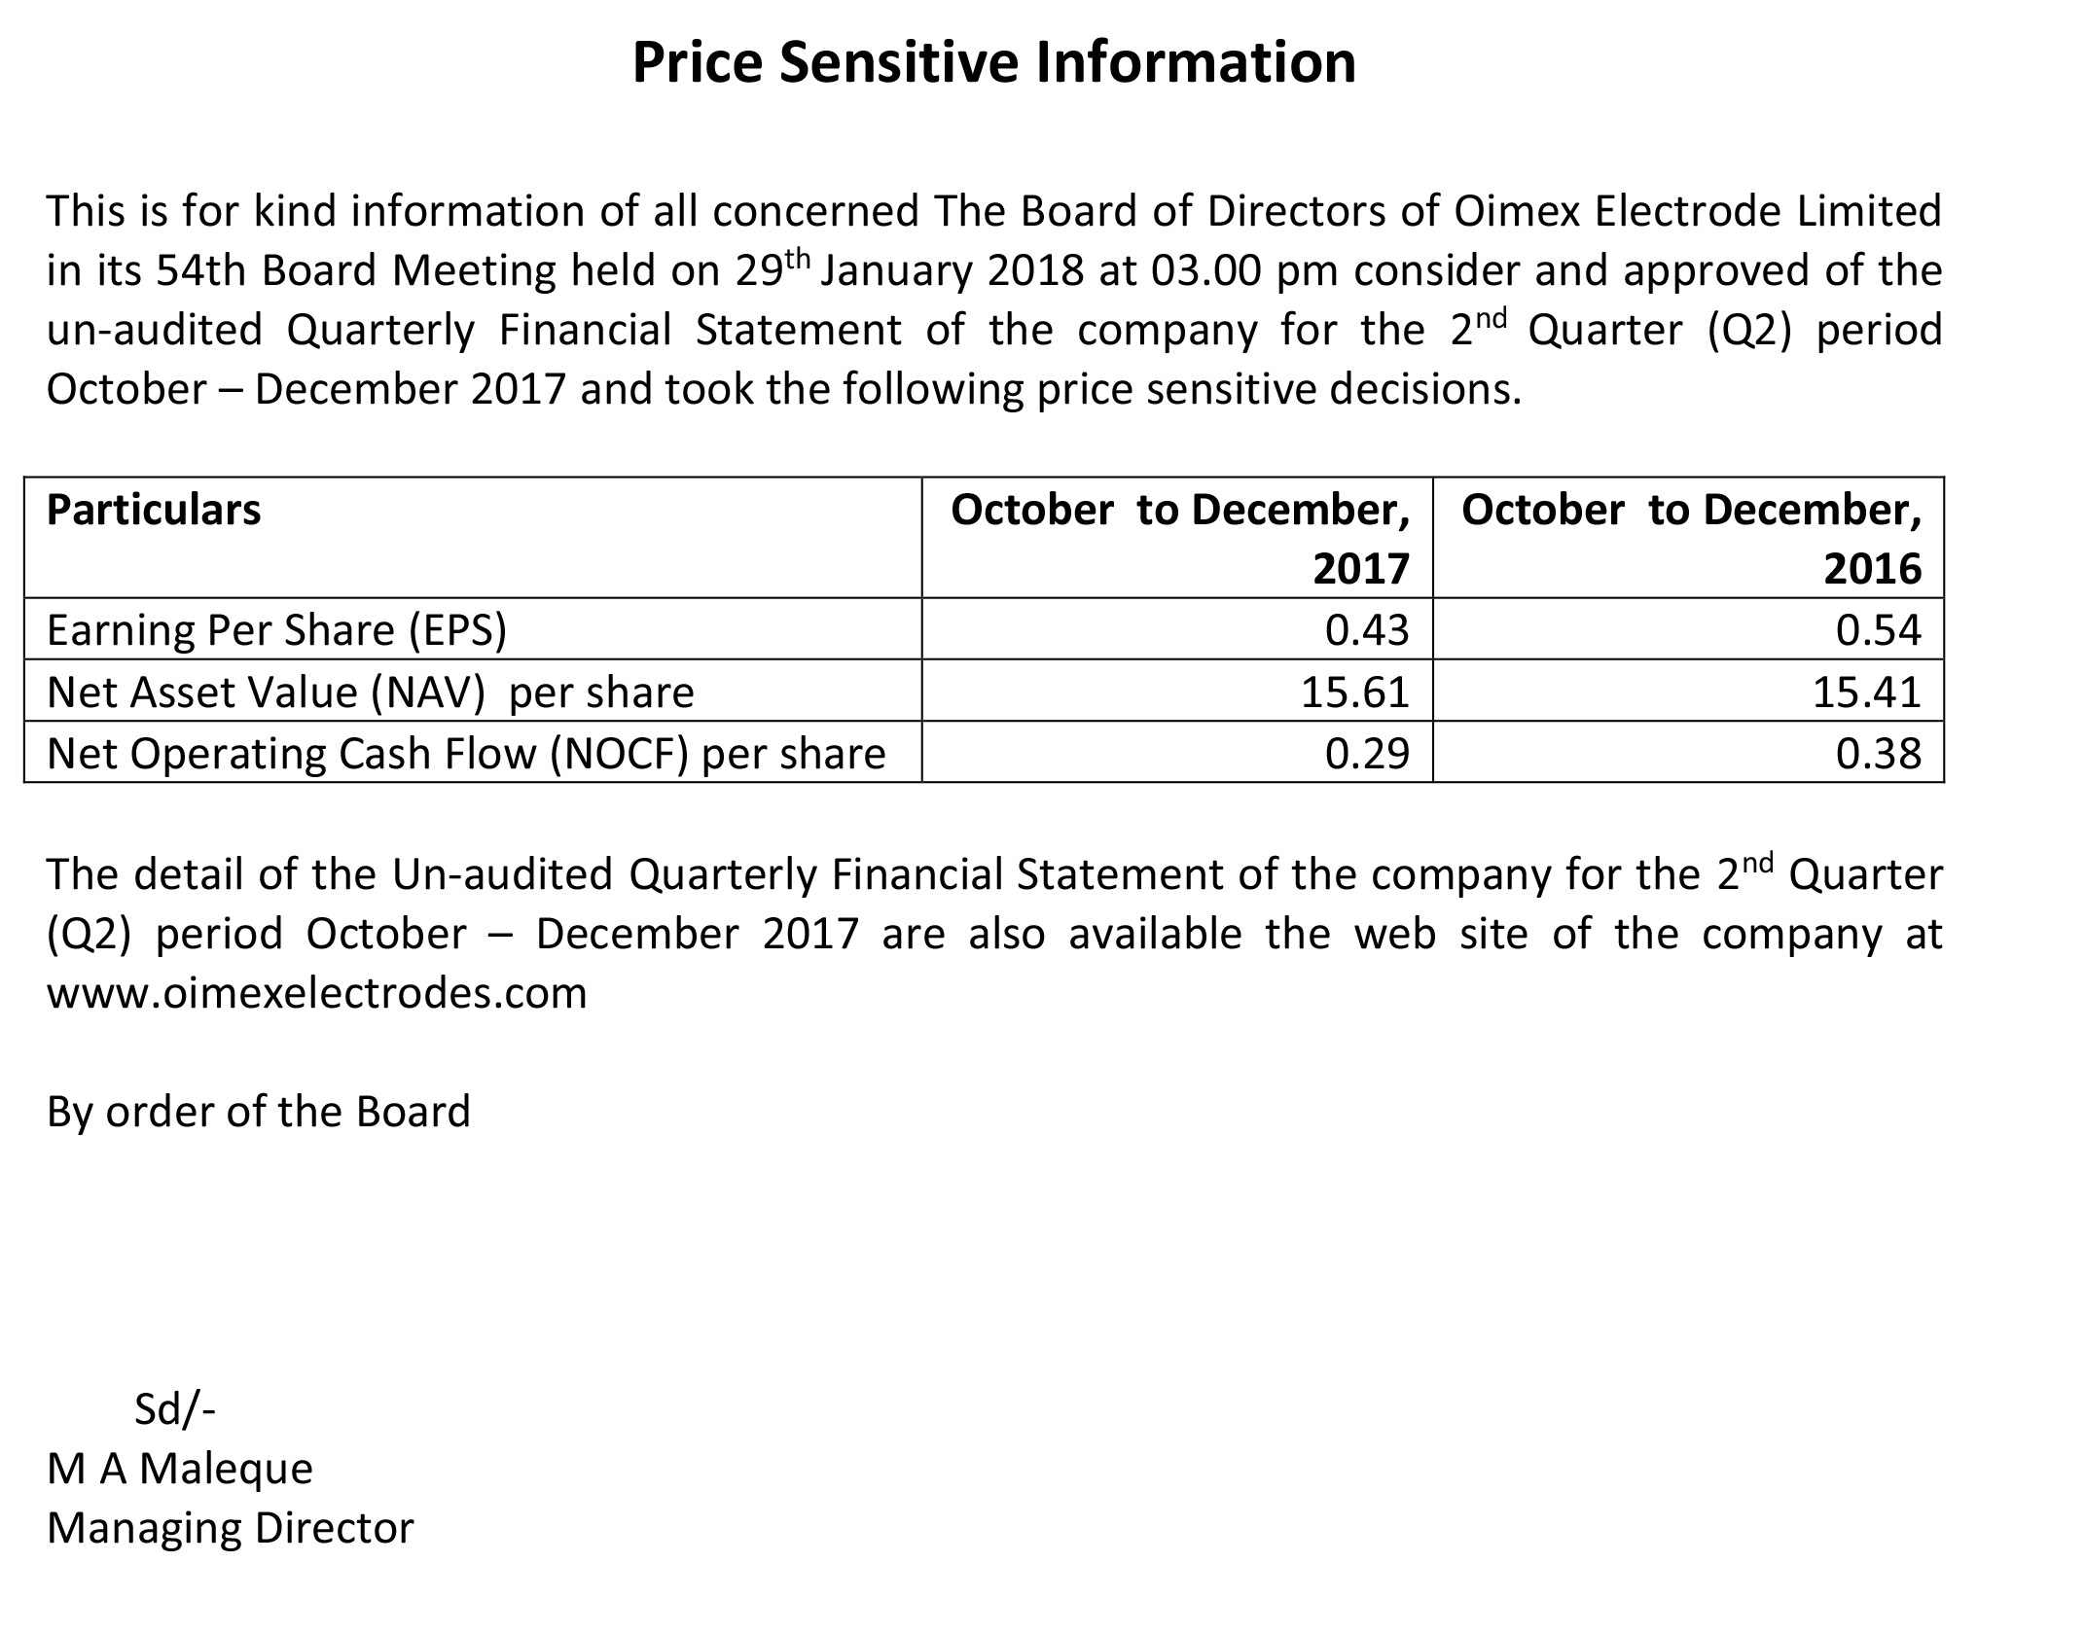The width and height of the screenshot is (2085, 1634).
Task: Click the Price Sensitive Information heading
Action: click(993, 62)
